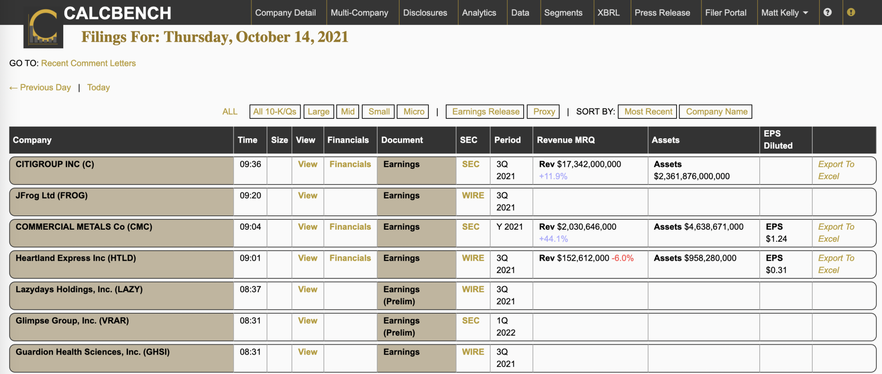
Task: Sort filings by Most Recent
Action: [648, 112]
